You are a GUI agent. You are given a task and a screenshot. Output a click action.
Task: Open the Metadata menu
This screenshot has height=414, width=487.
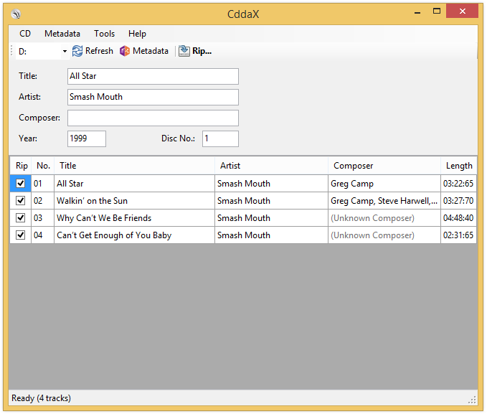[62, 34]
